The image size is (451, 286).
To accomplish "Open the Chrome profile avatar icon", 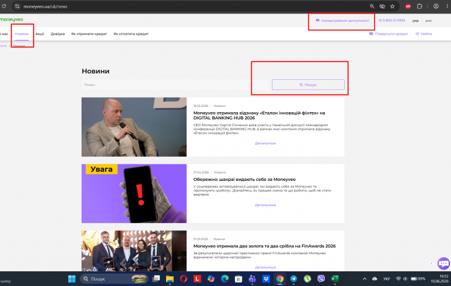I will tap(436, 6).
